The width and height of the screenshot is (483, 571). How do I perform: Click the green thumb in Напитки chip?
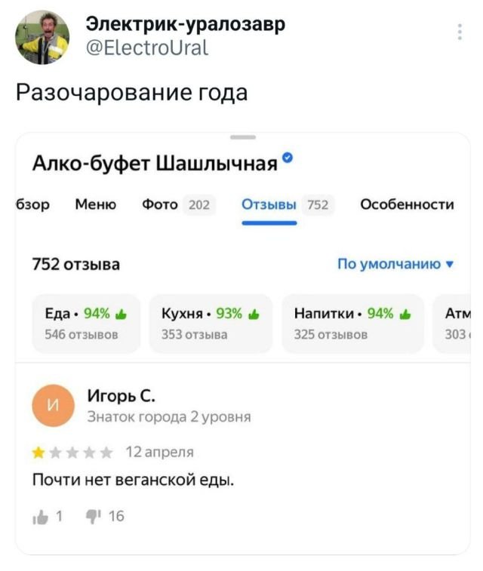pos(405,315)
